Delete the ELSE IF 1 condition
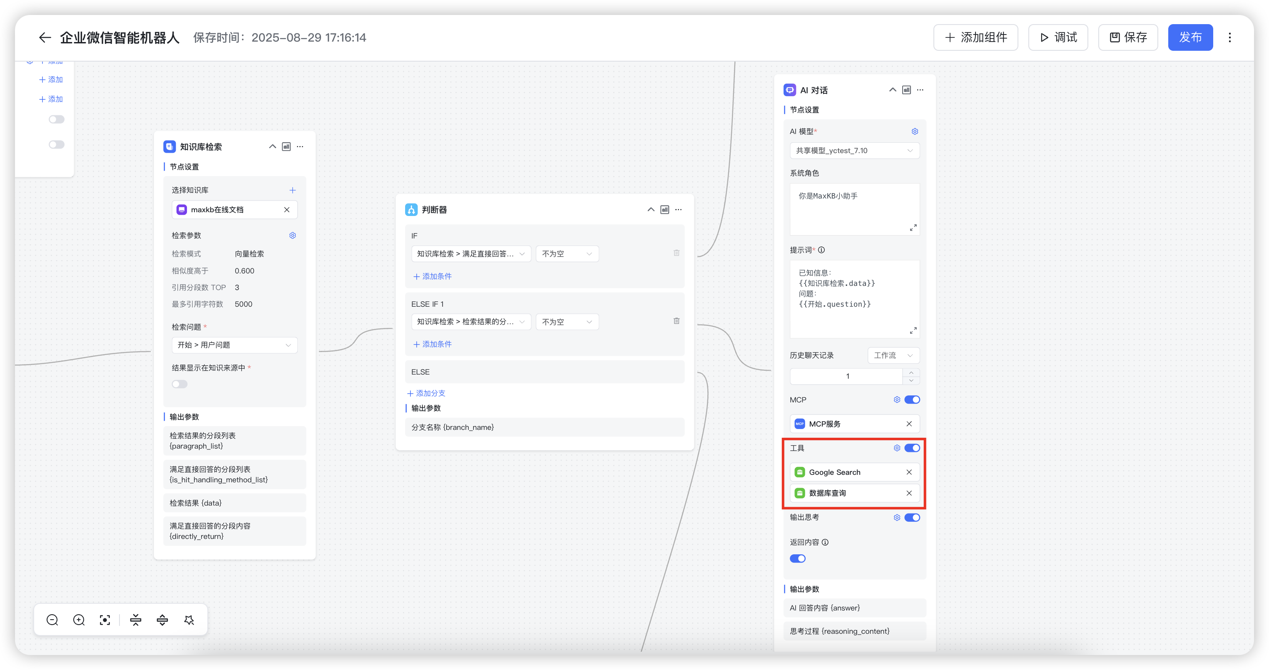This screenshot has height=670, width=1269. 677,321
